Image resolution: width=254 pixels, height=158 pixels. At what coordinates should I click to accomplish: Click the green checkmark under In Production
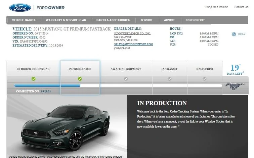pos(80,79)
